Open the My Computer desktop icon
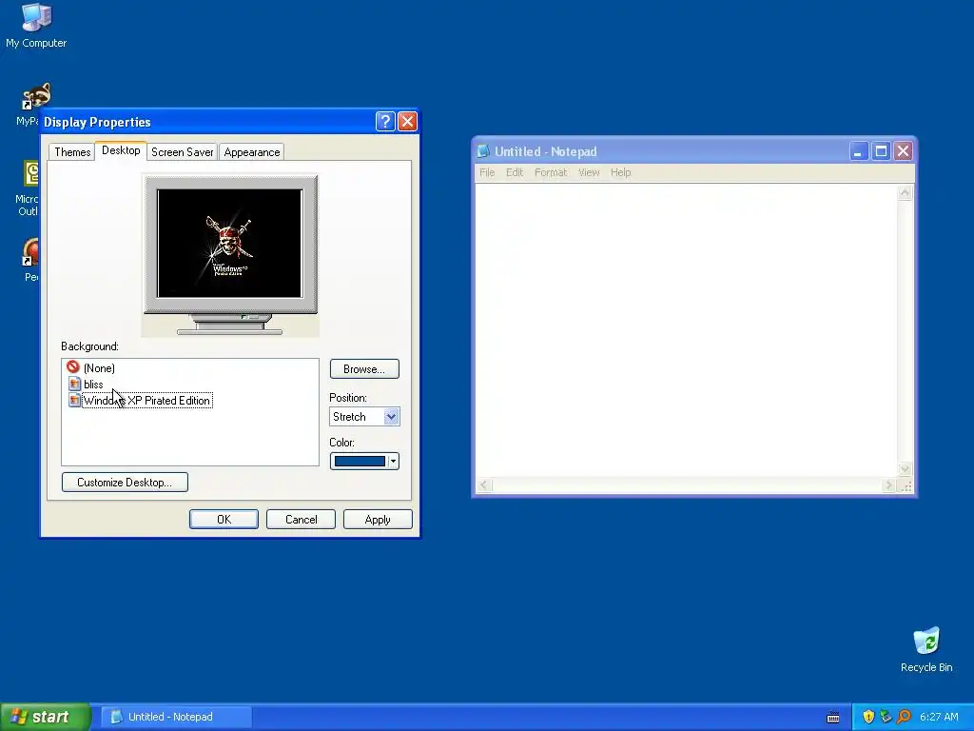974x731 pixels. pyautogui.click(x=36, y=25)
